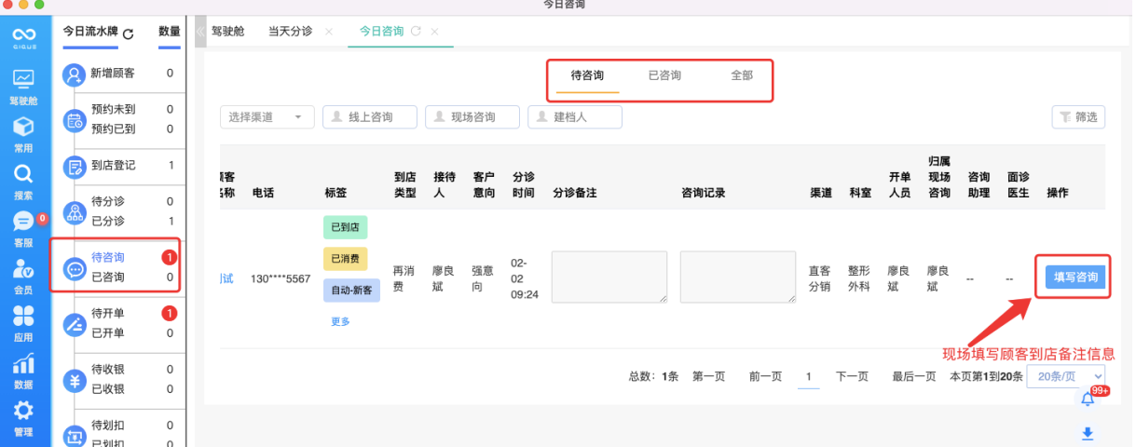
Task: Refresh the 今日流水牌 list
Action: coord(129,34)
